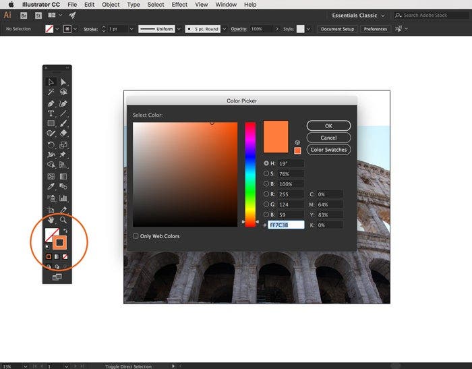Enable the Only Web Colors checkbox
The image size is (472, 369).
[x=136, y=236]
